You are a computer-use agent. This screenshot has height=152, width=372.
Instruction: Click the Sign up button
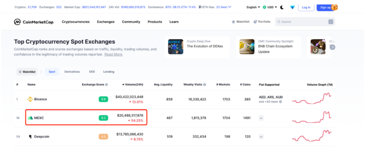pyautogui.click(x=325, y=7)
